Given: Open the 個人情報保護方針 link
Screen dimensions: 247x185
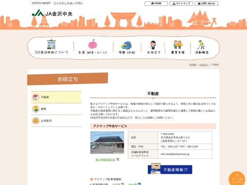Looking at the screenshot, I should point(105,160).
